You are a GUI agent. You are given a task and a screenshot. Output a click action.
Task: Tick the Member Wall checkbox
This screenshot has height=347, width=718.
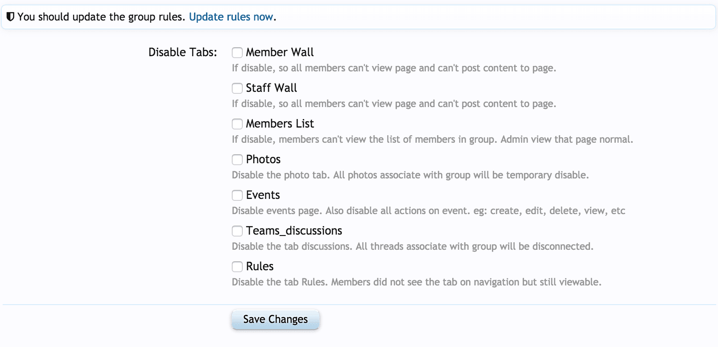(x=237, y=53)
